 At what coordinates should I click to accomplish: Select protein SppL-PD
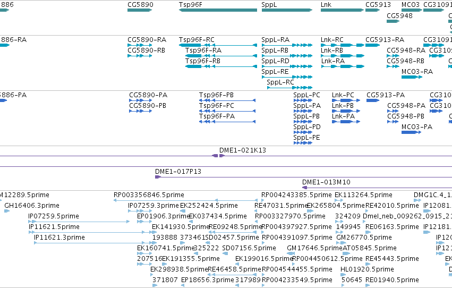point(303,133)
